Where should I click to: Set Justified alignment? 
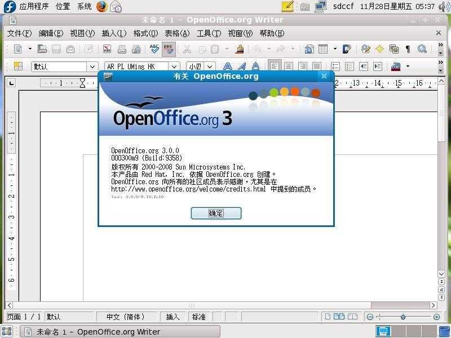pos(317,66)
